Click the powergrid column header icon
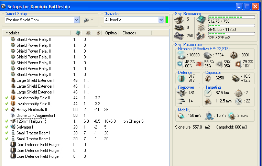Viewport: 262px width, 166px height. 88,33
